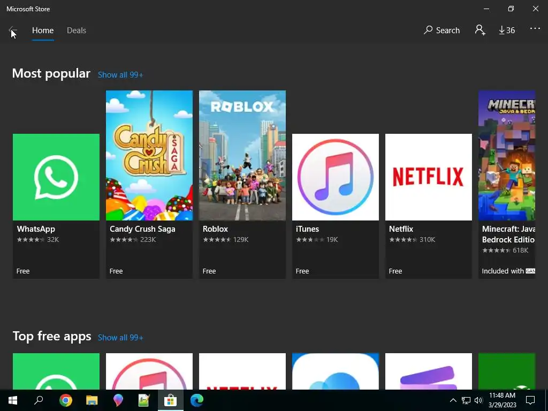Screen dimensions: 548x411
Task: Open the volume control tray icon
Action: (x=478, y=400)
